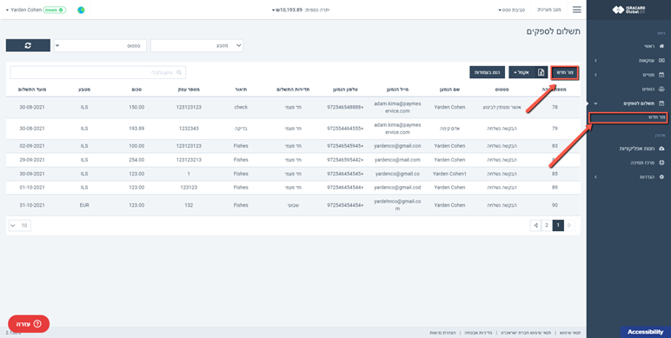671x338 pixels.
Task: Click email yardenco@gmail.cod cell
Action: (x=398, y=188)
